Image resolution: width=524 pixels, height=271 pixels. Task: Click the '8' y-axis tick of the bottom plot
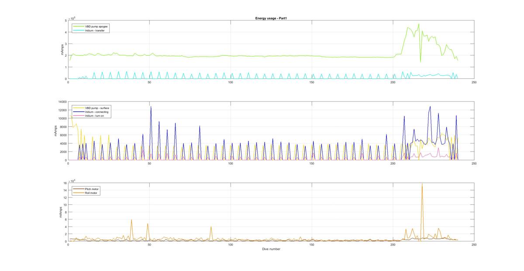65,212
